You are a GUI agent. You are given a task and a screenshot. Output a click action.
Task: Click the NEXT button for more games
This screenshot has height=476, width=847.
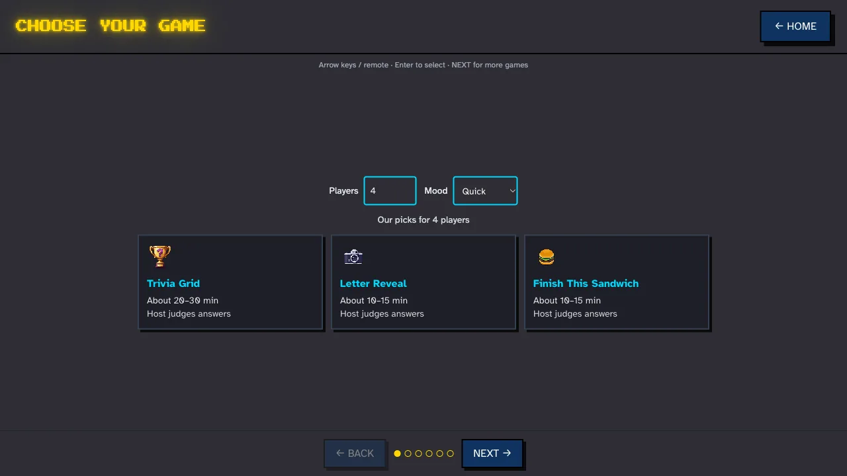click(492, 453)
